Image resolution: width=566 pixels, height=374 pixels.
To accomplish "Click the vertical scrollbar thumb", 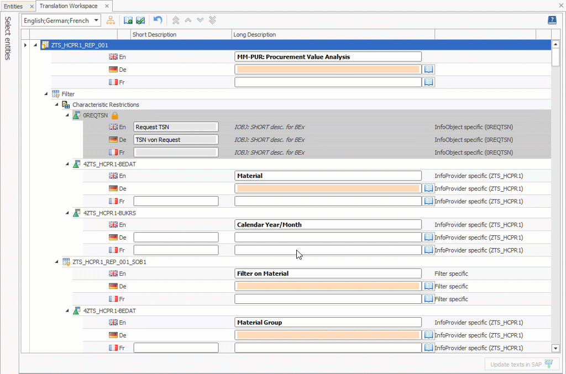I will tap(555, 57).
